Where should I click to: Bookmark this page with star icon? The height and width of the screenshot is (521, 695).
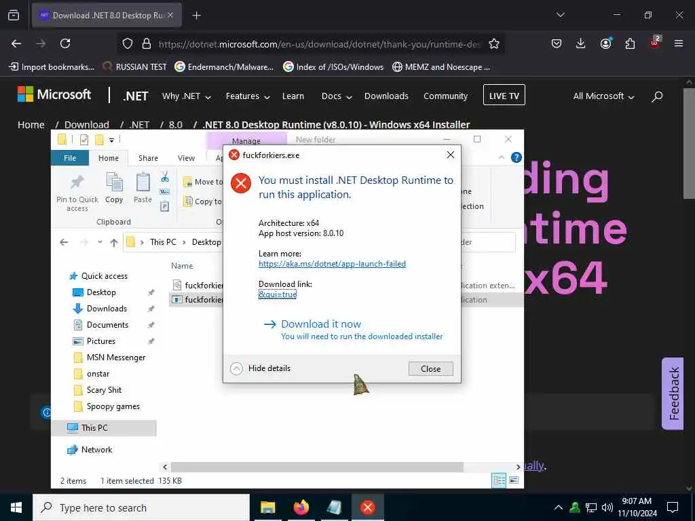(494, 43)
